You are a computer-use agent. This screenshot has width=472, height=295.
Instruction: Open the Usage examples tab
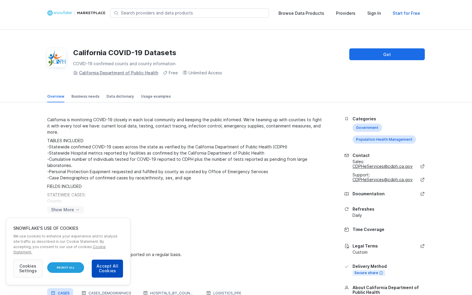click(156, 96)
